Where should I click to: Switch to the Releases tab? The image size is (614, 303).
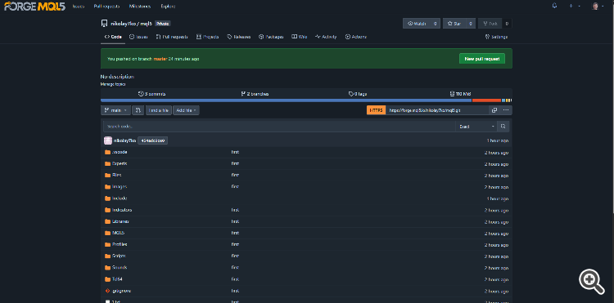[239, 37]
